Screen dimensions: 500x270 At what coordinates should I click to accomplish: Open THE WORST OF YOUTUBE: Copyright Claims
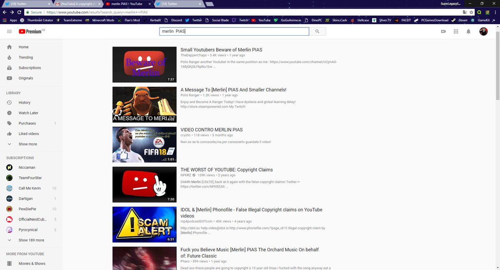tap(227, 169)
